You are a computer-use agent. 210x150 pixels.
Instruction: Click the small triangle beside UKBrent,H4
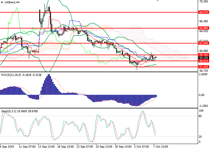2,2
